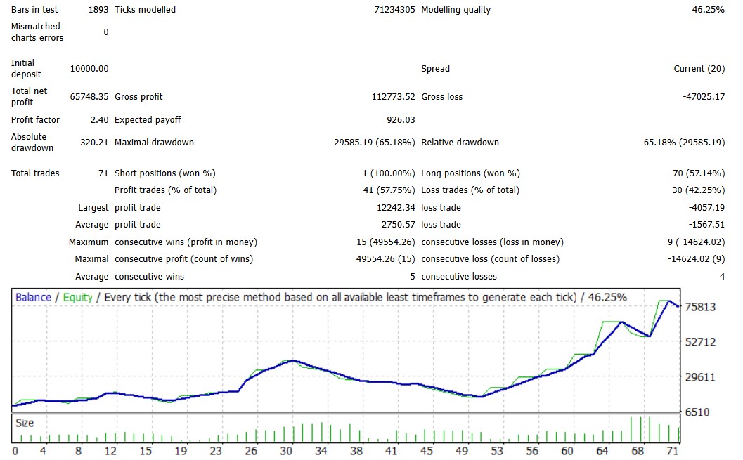Select Loss trades value 30 (42.25%)
This screenshot has width=743, height=460.
[x=699, y=190]
